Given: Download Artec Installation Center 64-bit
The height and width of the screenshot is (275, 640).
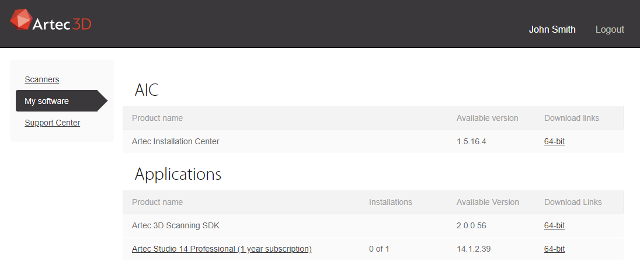Looking at the screenshot, I should point(554,141).
